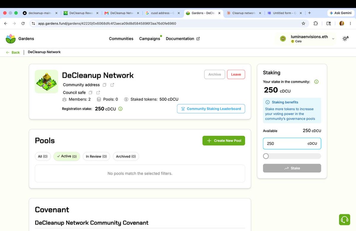
Task: Open Community address in external explorer
Action: (112, 85)
